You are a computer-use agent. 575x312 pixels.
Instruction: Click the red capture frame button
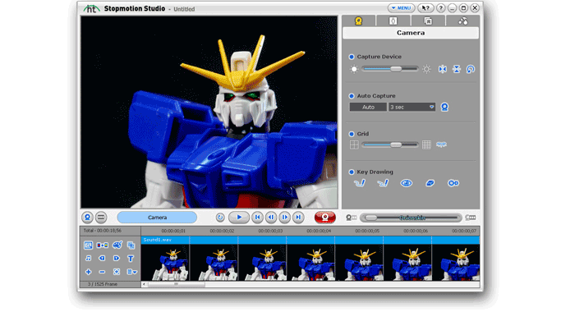(x=325, y=218)
